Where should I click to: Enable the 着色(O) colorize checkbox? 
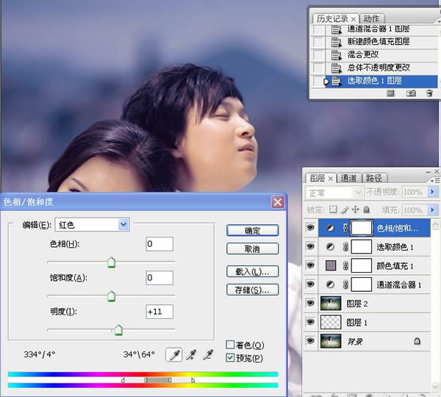click(x=230, y=345)
